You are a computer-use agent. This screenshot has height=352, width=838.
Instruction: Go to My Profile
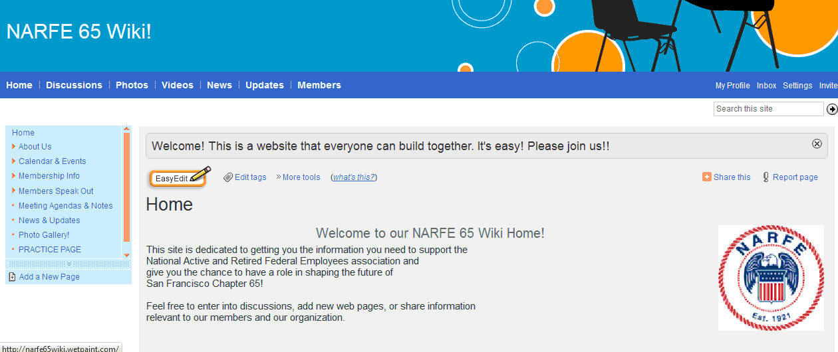tap(732, 86)
